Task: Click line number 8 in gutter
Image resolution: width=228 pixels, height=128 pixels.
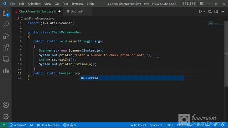Action: (x=21, y=55)
